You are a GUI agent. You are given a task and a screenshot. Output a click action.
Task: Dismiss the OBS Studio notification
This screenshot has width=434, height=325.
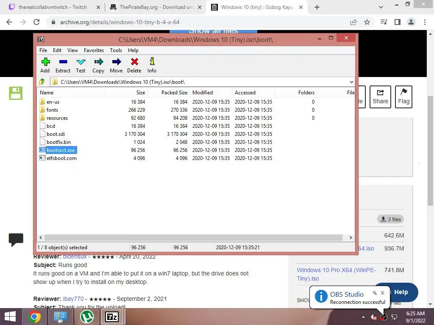(x=382, y=293)
